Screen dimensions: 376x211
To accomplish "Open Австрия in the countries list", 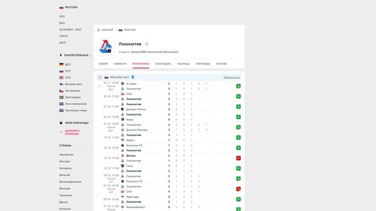I will 65,162.
